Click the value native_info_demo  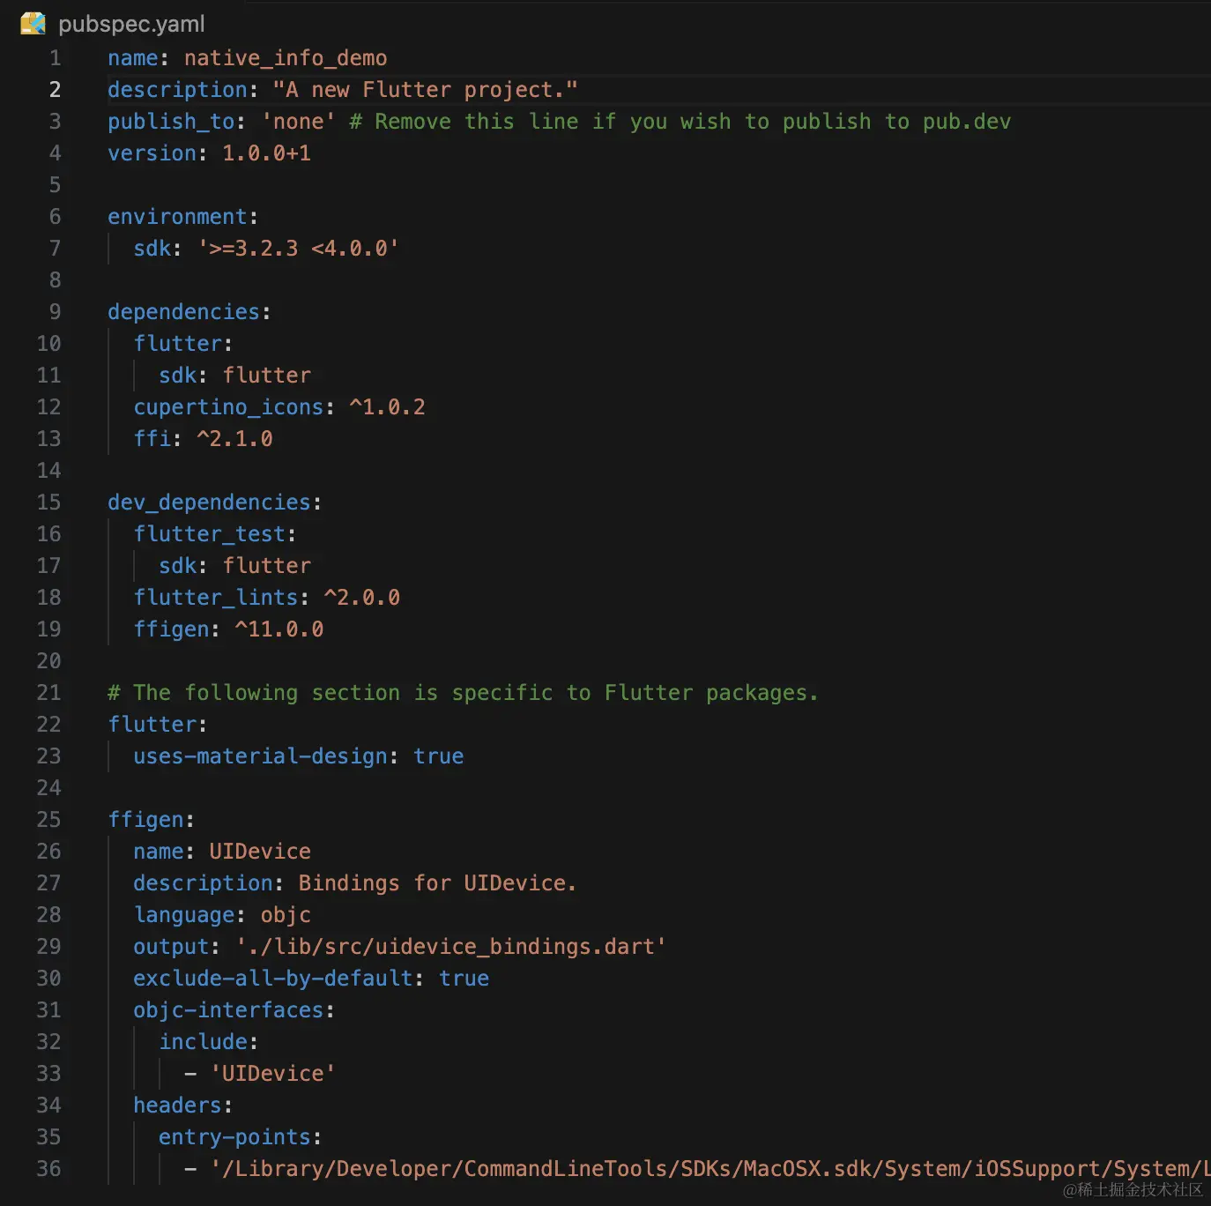[x=286, y=58]
